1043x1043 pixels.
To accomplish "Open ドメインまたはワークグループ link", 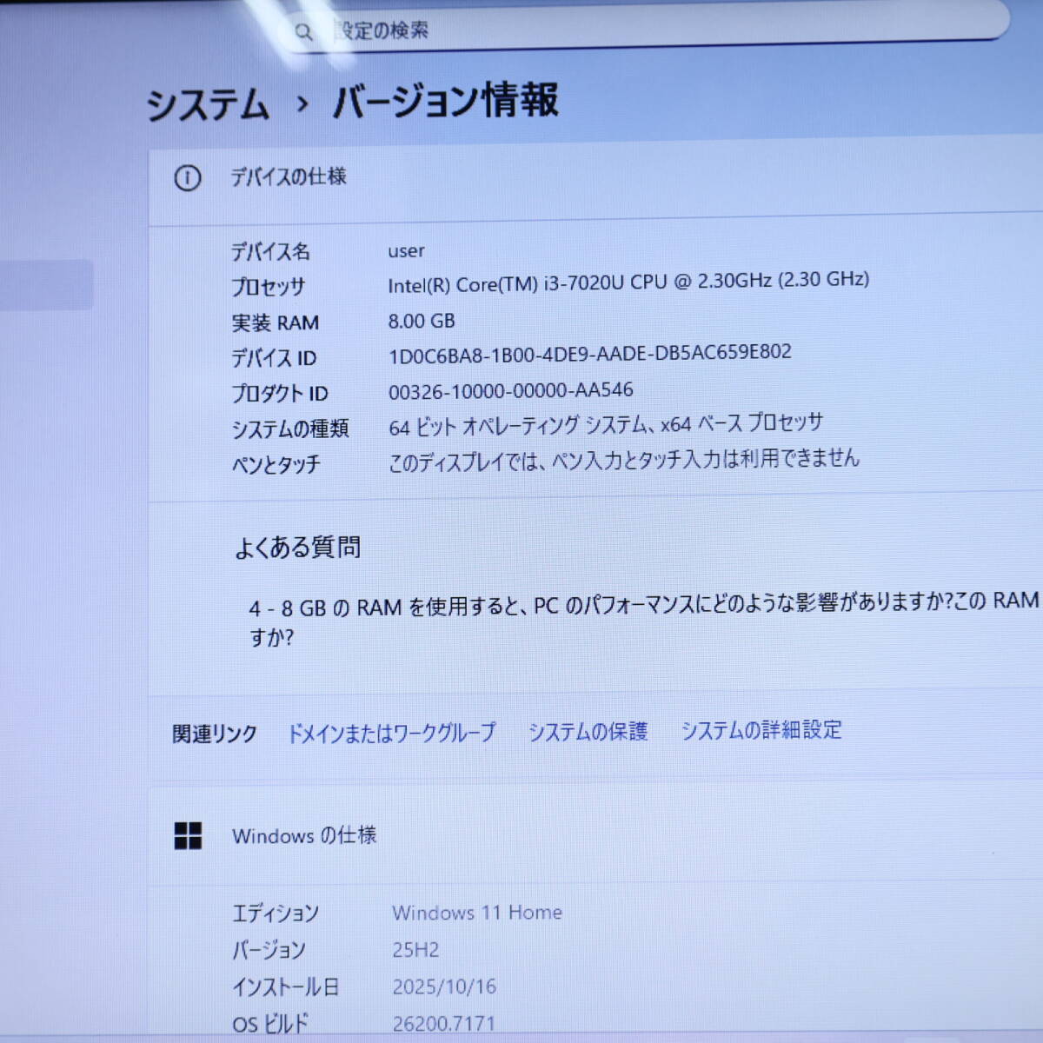I will tap(392, 733).
